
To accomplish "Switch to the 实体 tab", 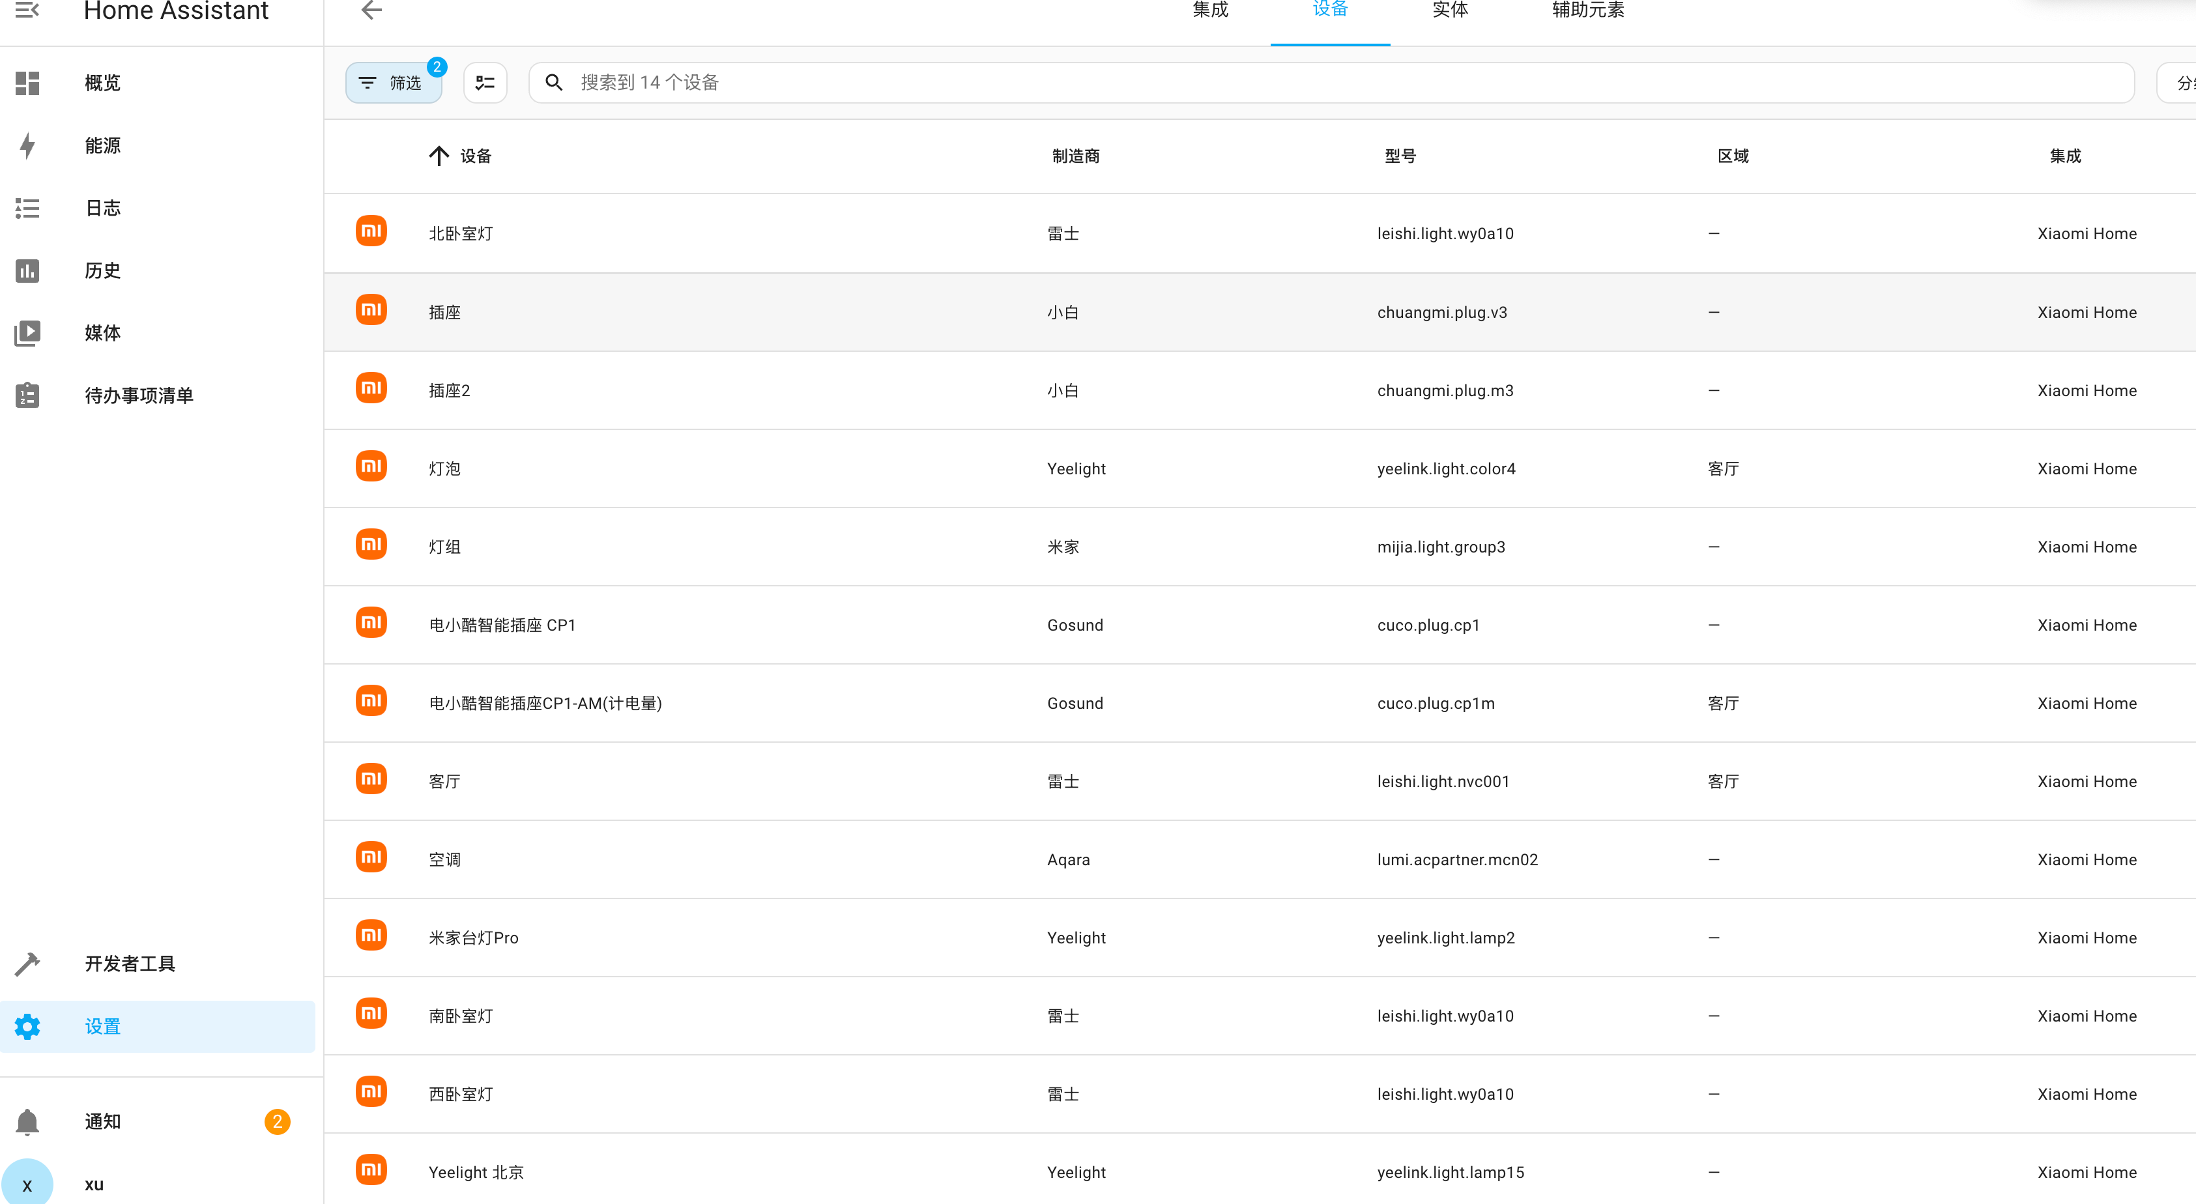I will [x=1449, y=10].
